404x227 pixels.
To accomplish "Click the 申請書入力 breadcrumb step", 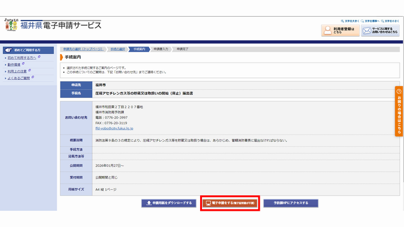I will 161,49.
